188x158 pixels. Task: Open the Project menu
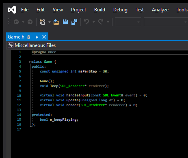coord(78,10)
